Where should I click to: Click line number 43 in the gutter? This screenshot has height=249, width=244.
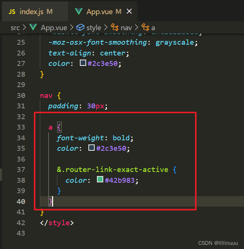21,233
